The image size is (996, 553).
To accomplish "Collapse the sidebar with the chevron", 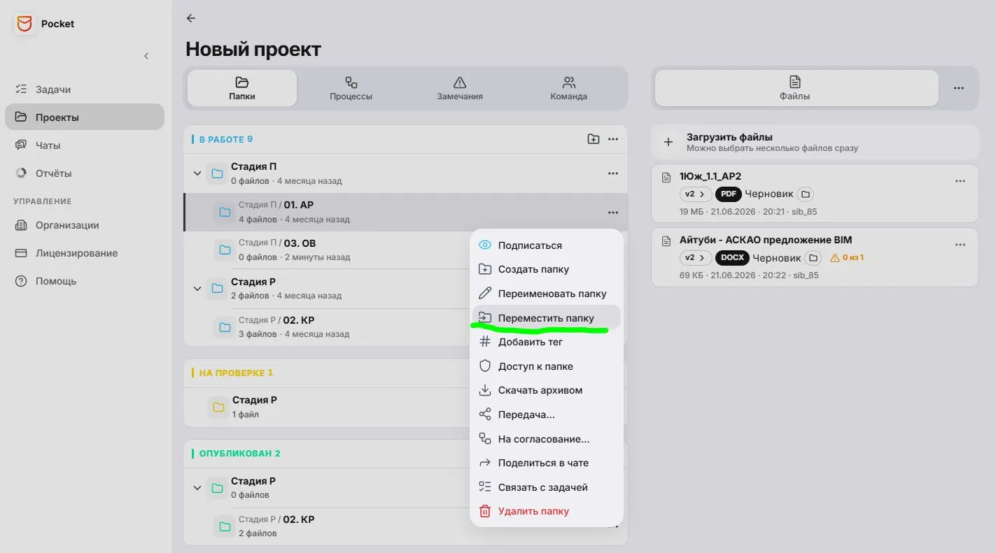I will 146,56.
